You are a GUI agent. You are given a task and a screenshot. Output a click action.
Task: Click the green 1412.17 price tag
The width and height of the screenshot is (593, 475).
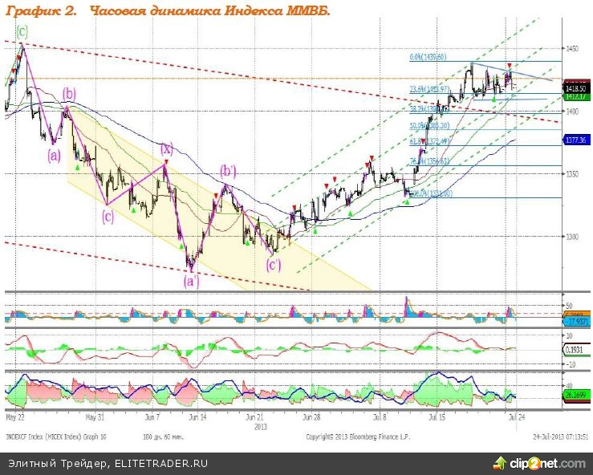(576, 95)
